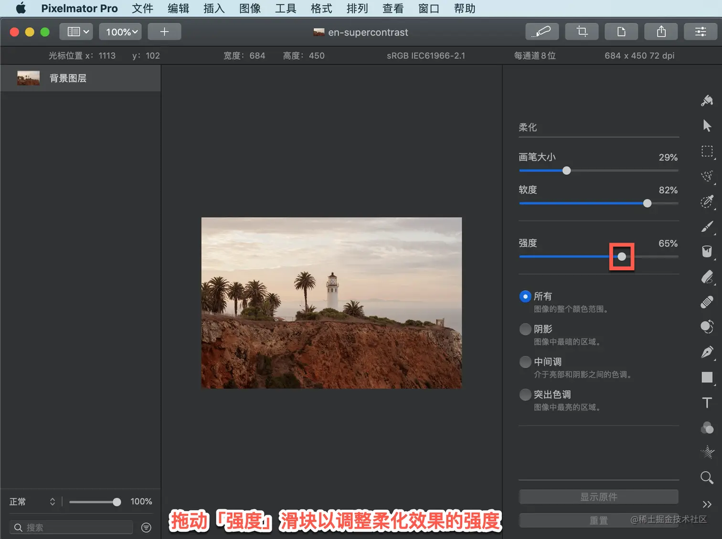The width and height of the screenshot is (722, 539).
Task: Open the 查看 menu
Action: click(x=393, y=9)
